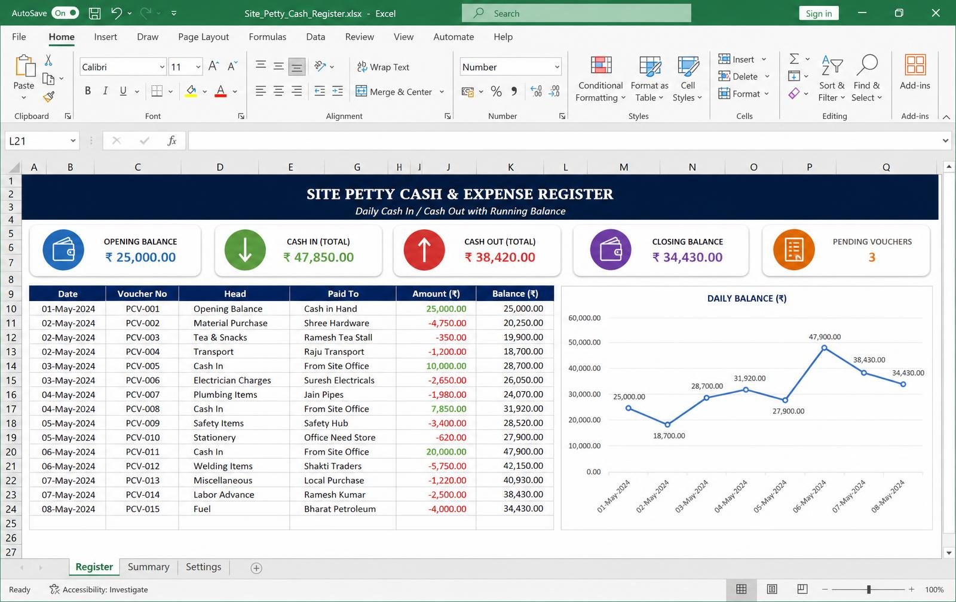
Task: Toggle Italic formatting
Action: 105,91
